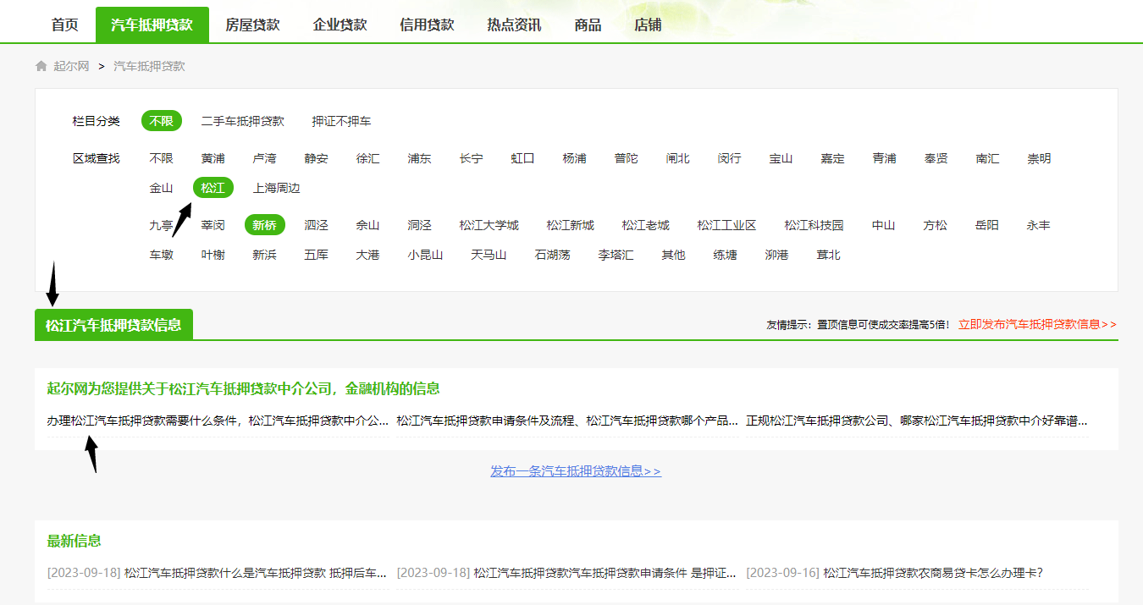Open the 热点资讯 tab
The image size is (1143, 605).
point(514,25)
